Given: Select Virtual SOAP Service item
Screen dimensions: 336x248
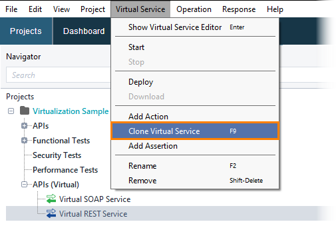Looking at the screenshot, I should [94, 199].
